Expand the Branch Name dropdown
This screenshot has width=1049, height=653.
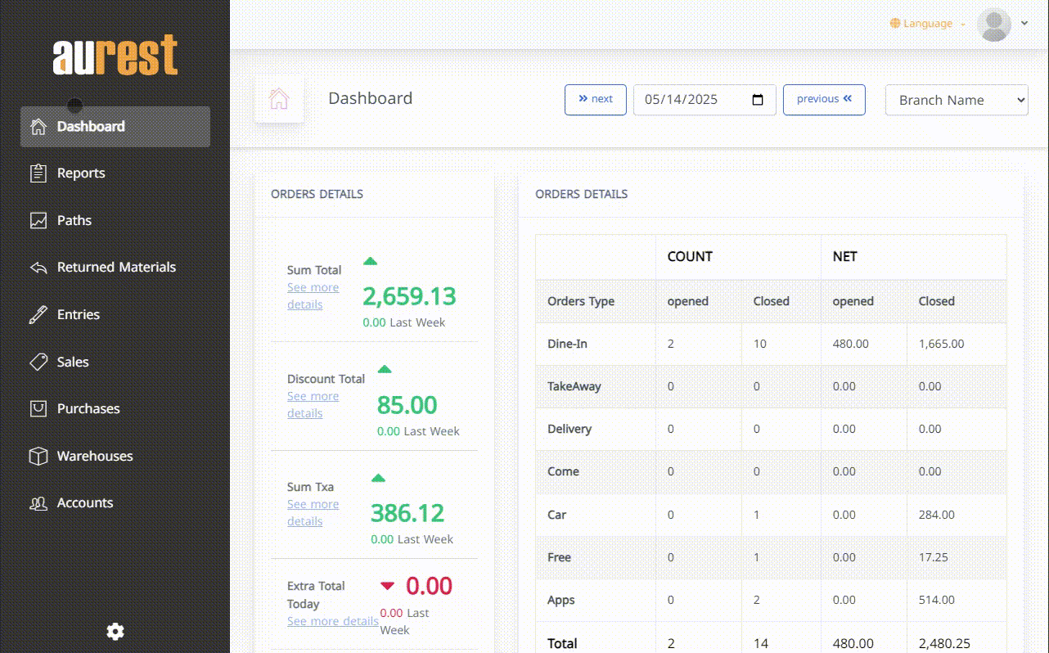tap(956, 100)
